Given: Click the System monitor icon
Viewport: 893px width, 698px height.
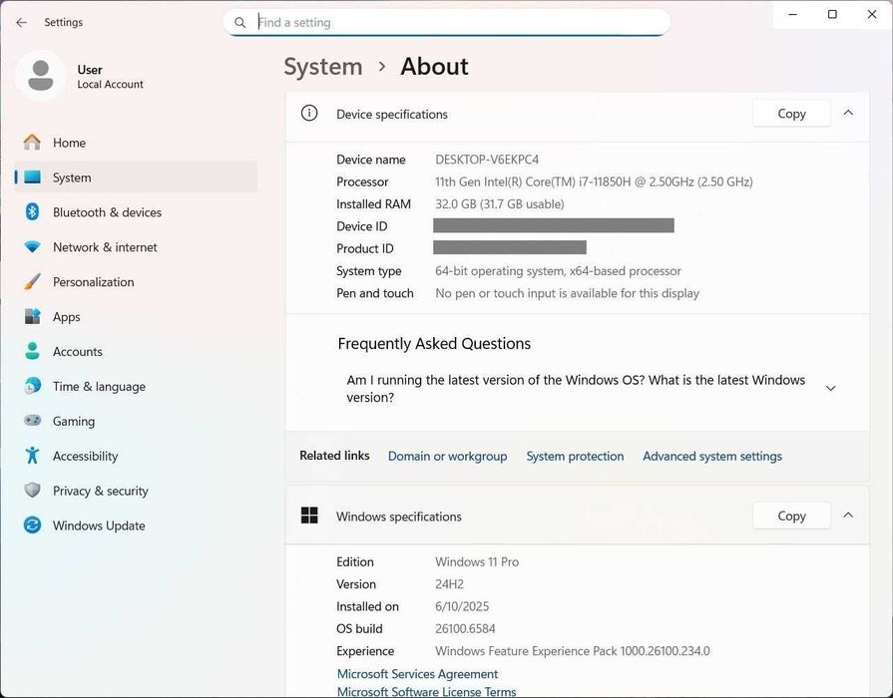Looking at the screenshot, I should 33,177.
